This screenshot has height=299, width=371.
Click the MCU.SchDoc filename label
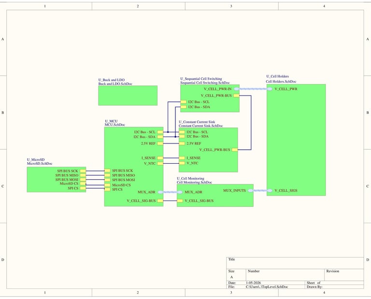pyautogui.click(x=115, y=125)
